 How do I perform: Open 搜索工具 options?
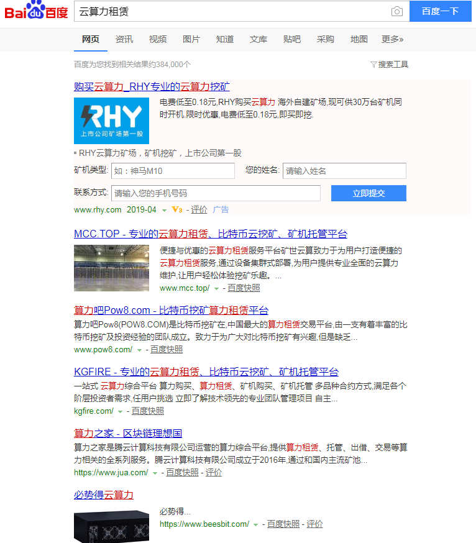pos(393,65)
